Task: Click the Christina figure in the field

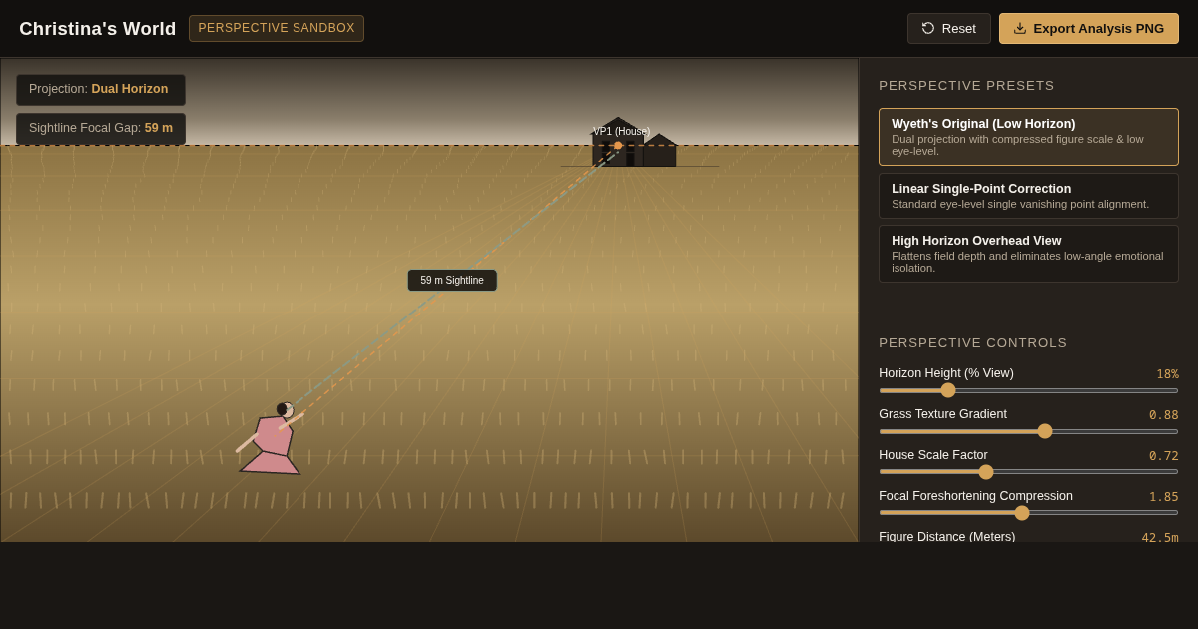Action: tap(272, 439)
